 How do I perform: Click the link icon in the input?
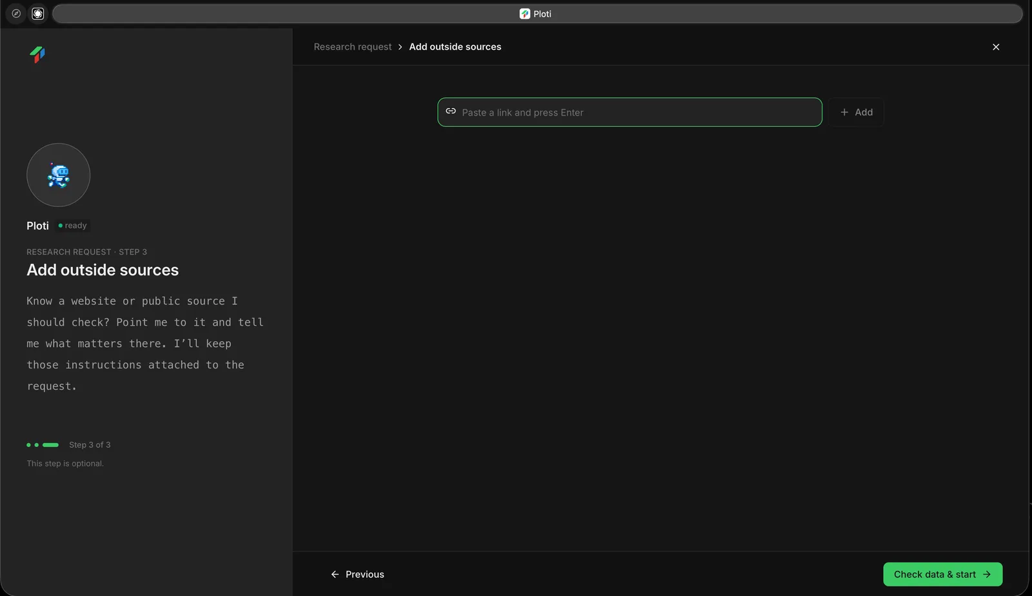click(x=451, y=112)
